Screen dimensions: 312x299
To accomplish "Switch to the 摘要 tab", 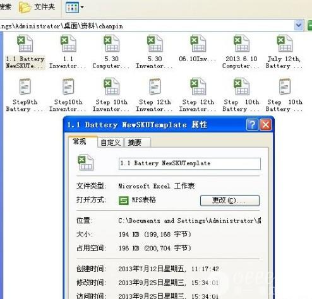I will point(138,143).
